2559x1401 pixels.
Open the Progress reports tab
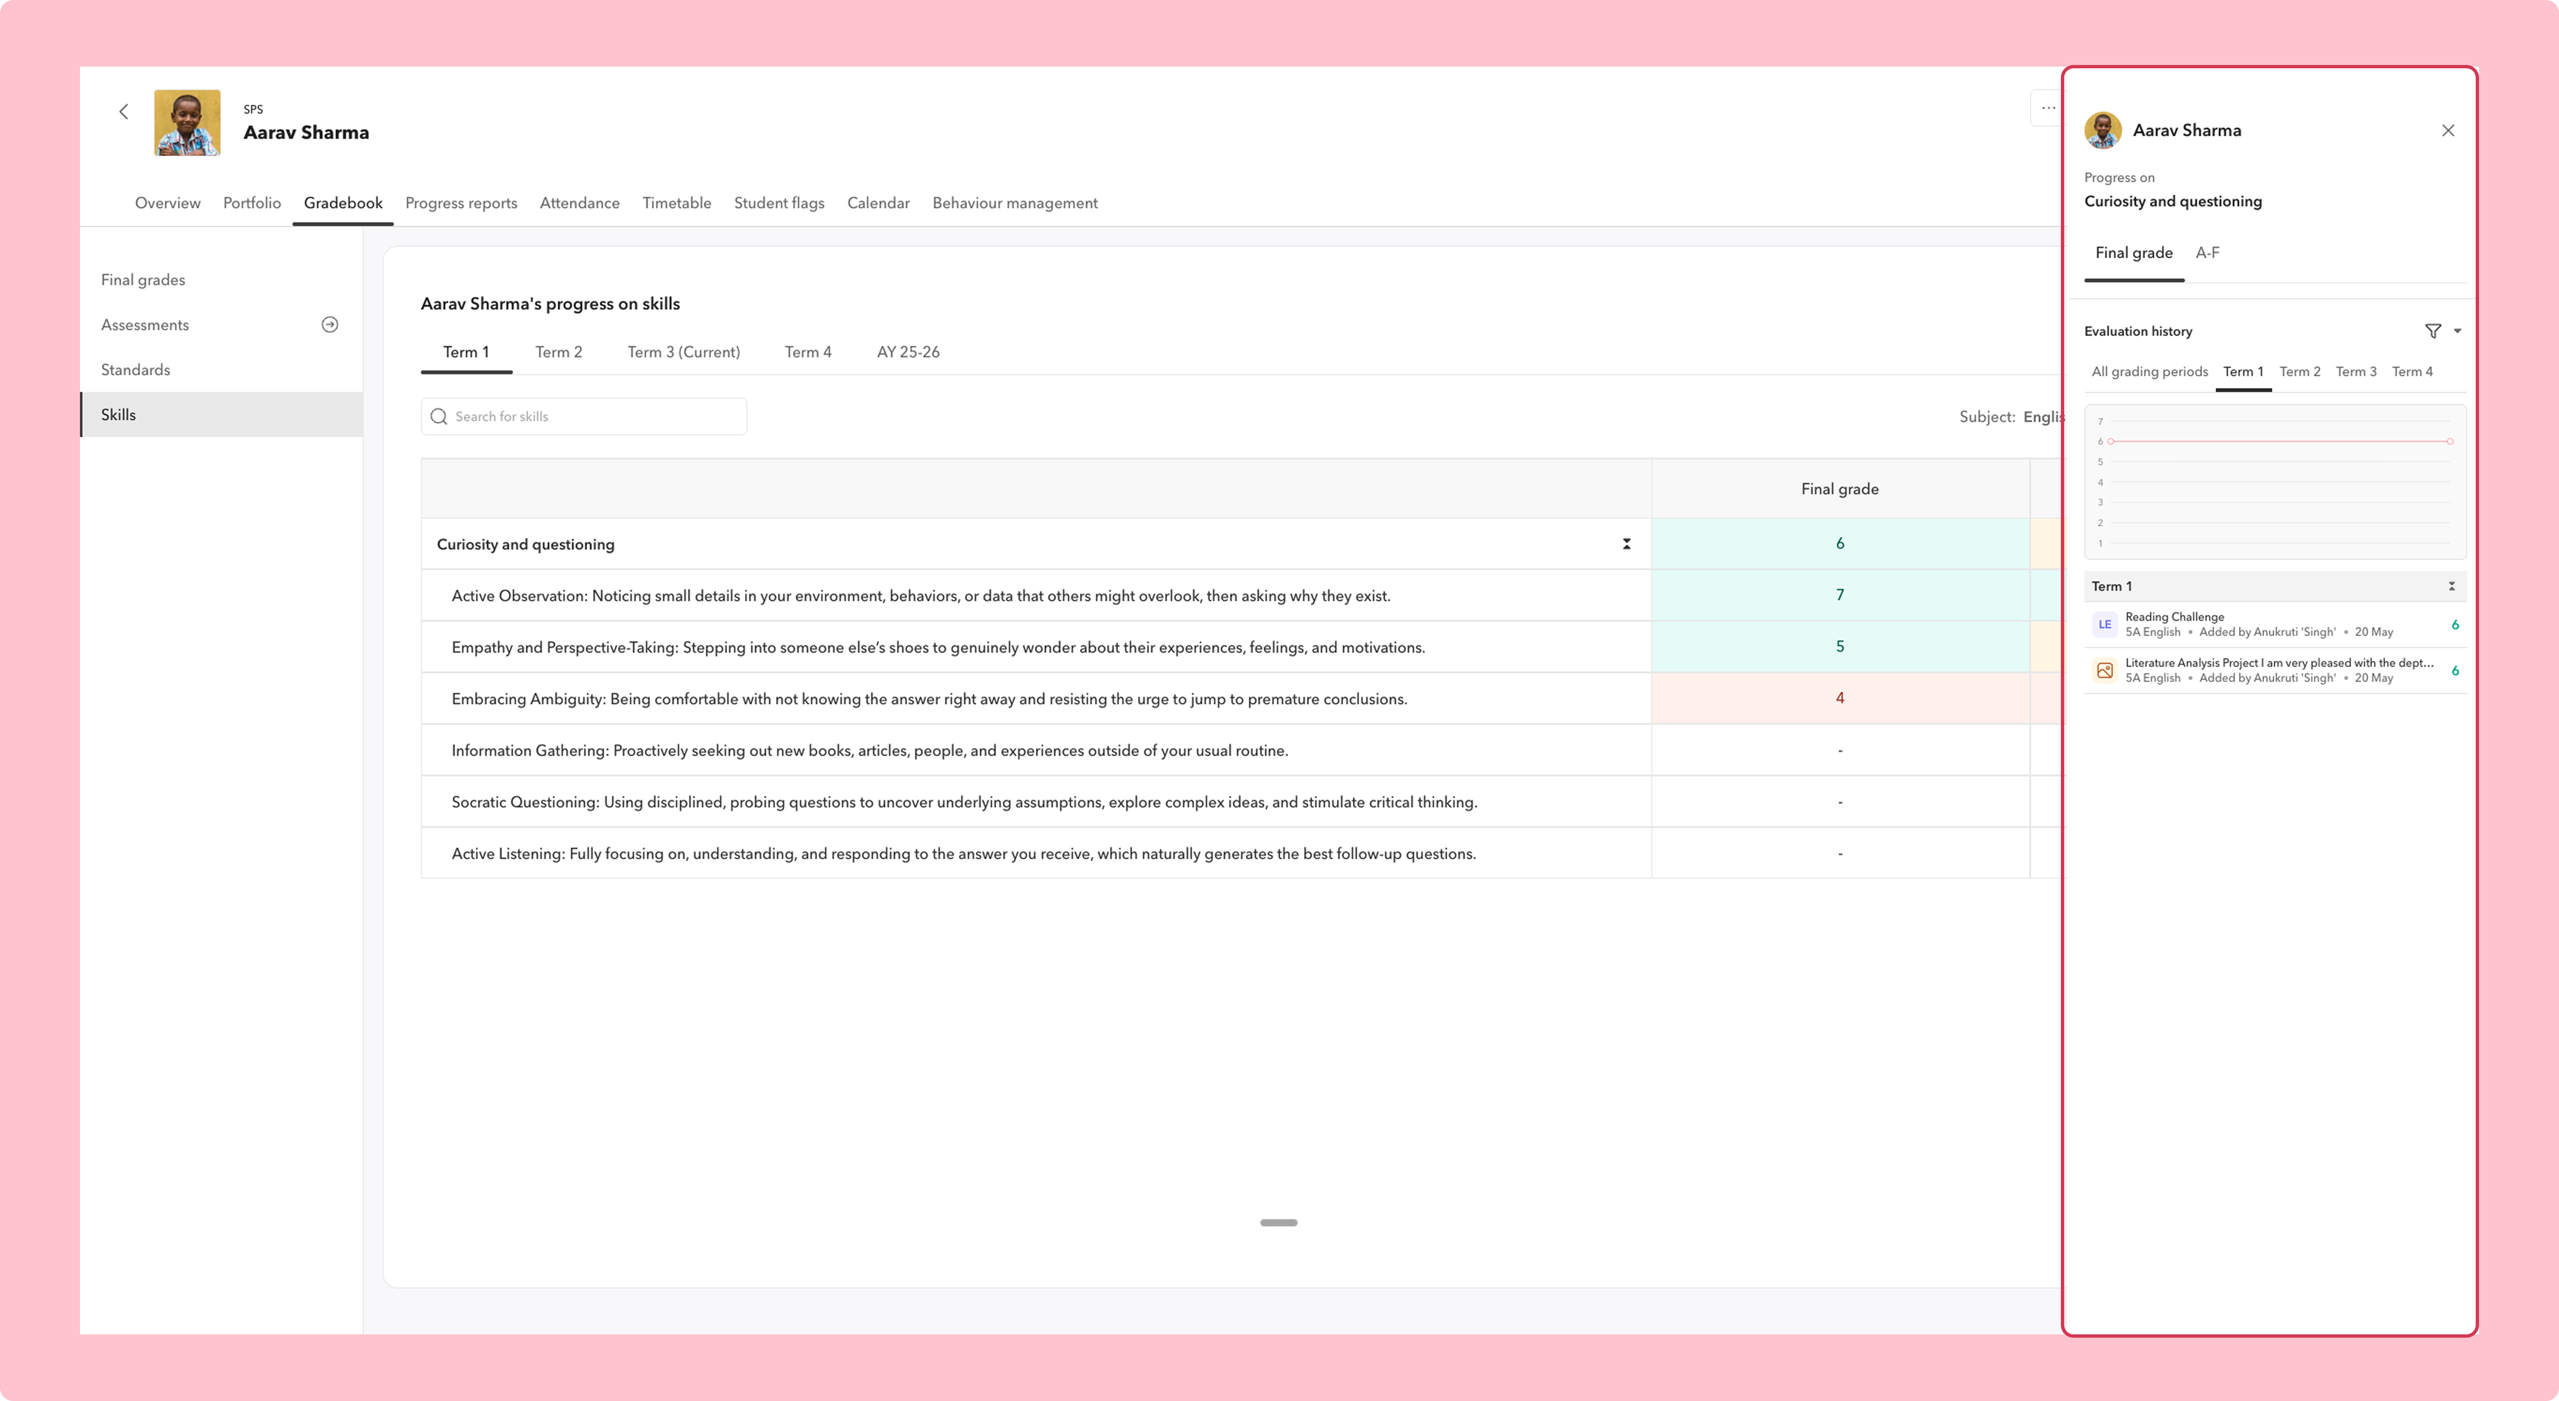[x=461, y=203]
